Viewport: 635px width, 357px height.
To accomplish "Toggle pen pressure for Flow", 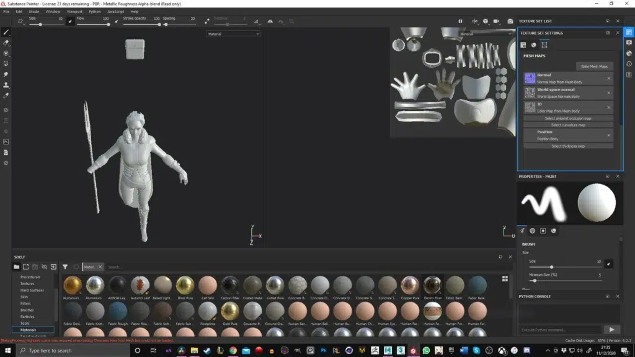I will click(x=117, y=21).
